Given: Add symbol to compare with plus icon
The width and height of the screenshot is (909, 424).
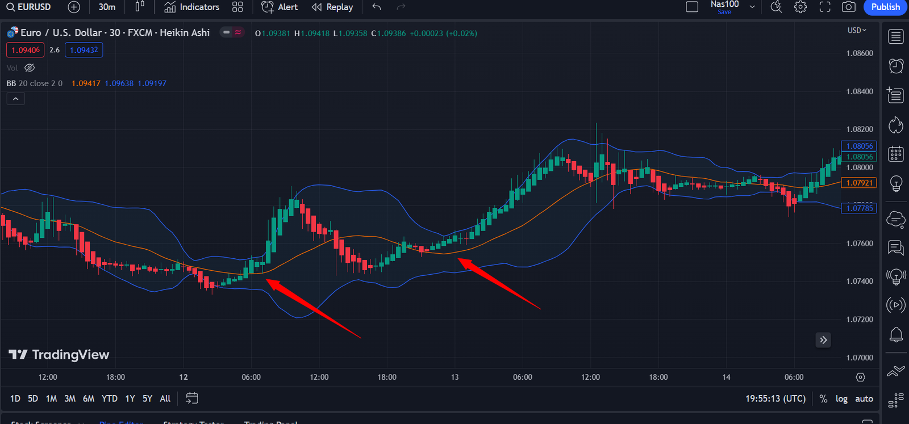Looking at the screenshot, I should [74, 7].
